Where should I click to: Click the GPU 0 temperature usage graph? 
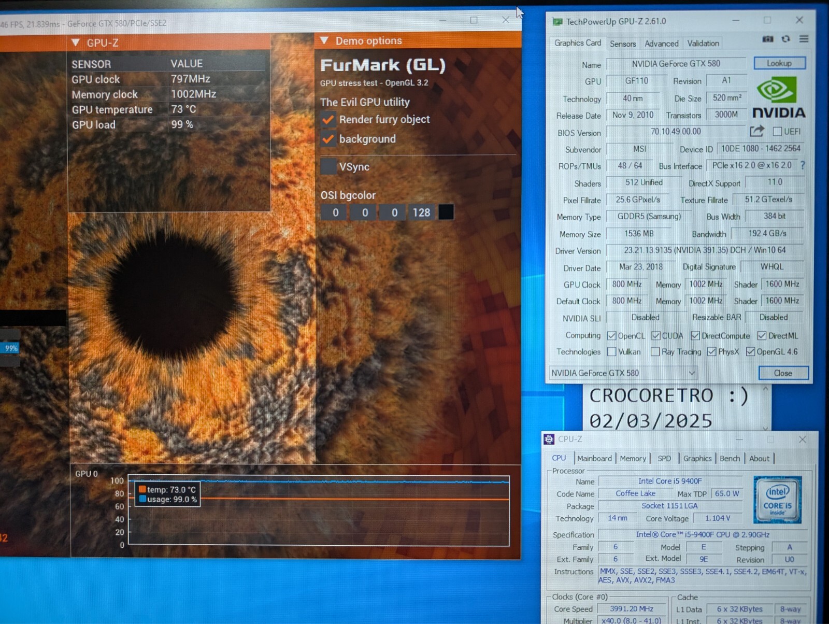click(x=319, y=510)
